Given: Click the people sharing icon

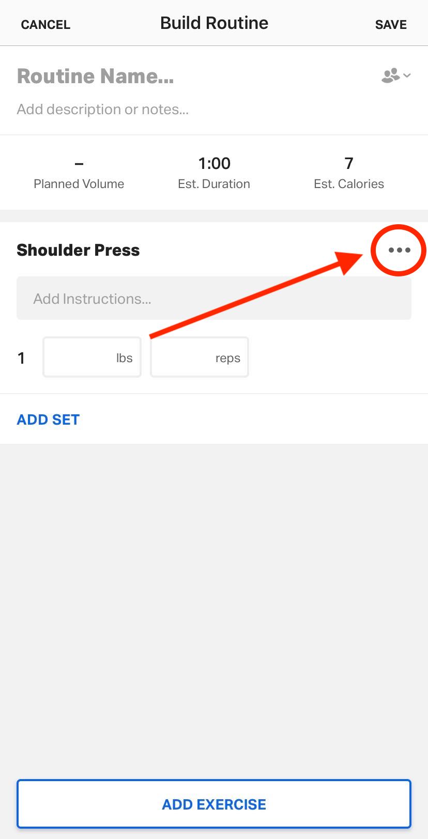Looking at the screenshot, I should (391, 75).
